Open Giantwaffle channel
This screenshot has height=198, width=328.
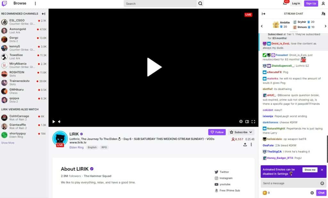click(24, 127)
